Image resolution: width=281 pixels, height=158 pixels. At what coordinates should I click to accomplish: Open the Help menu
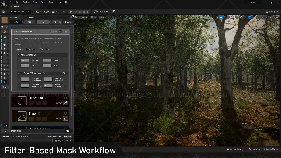pyautogui.click(x=67, y=2)
